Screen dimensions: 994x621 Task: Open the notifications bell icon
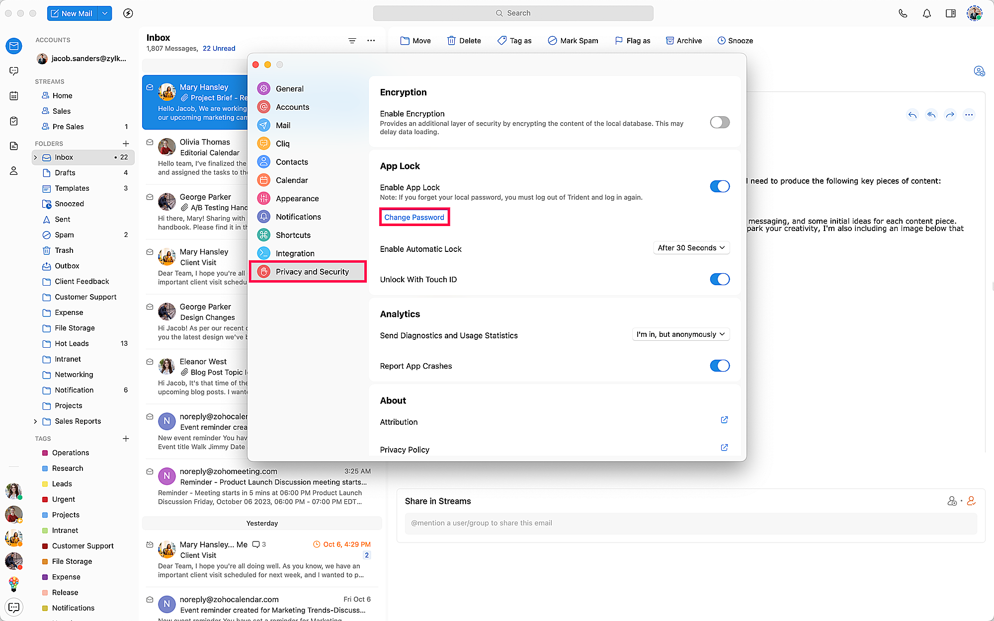926,13
